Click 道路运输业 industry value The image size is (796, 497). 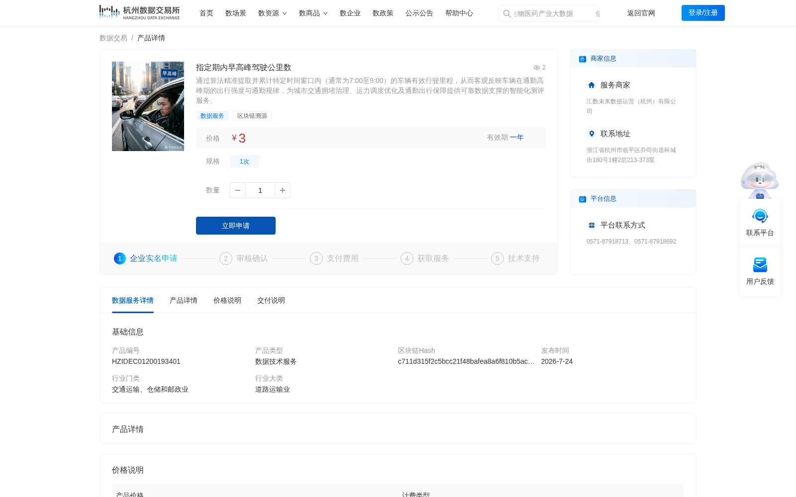point(273,389)
